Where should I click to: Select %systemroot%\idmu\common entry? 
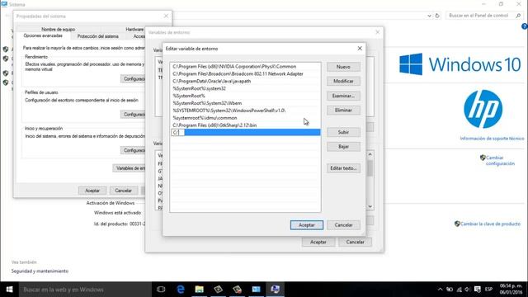click(245, 118)
